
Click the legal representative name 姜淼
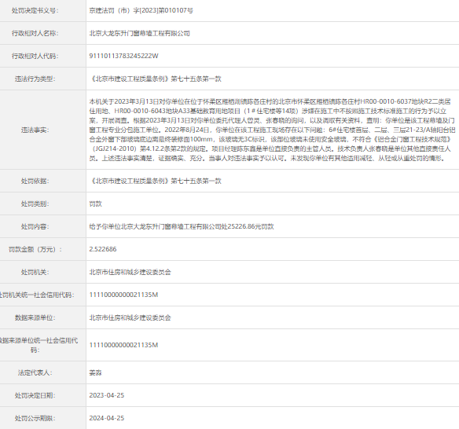click(95, 372)
